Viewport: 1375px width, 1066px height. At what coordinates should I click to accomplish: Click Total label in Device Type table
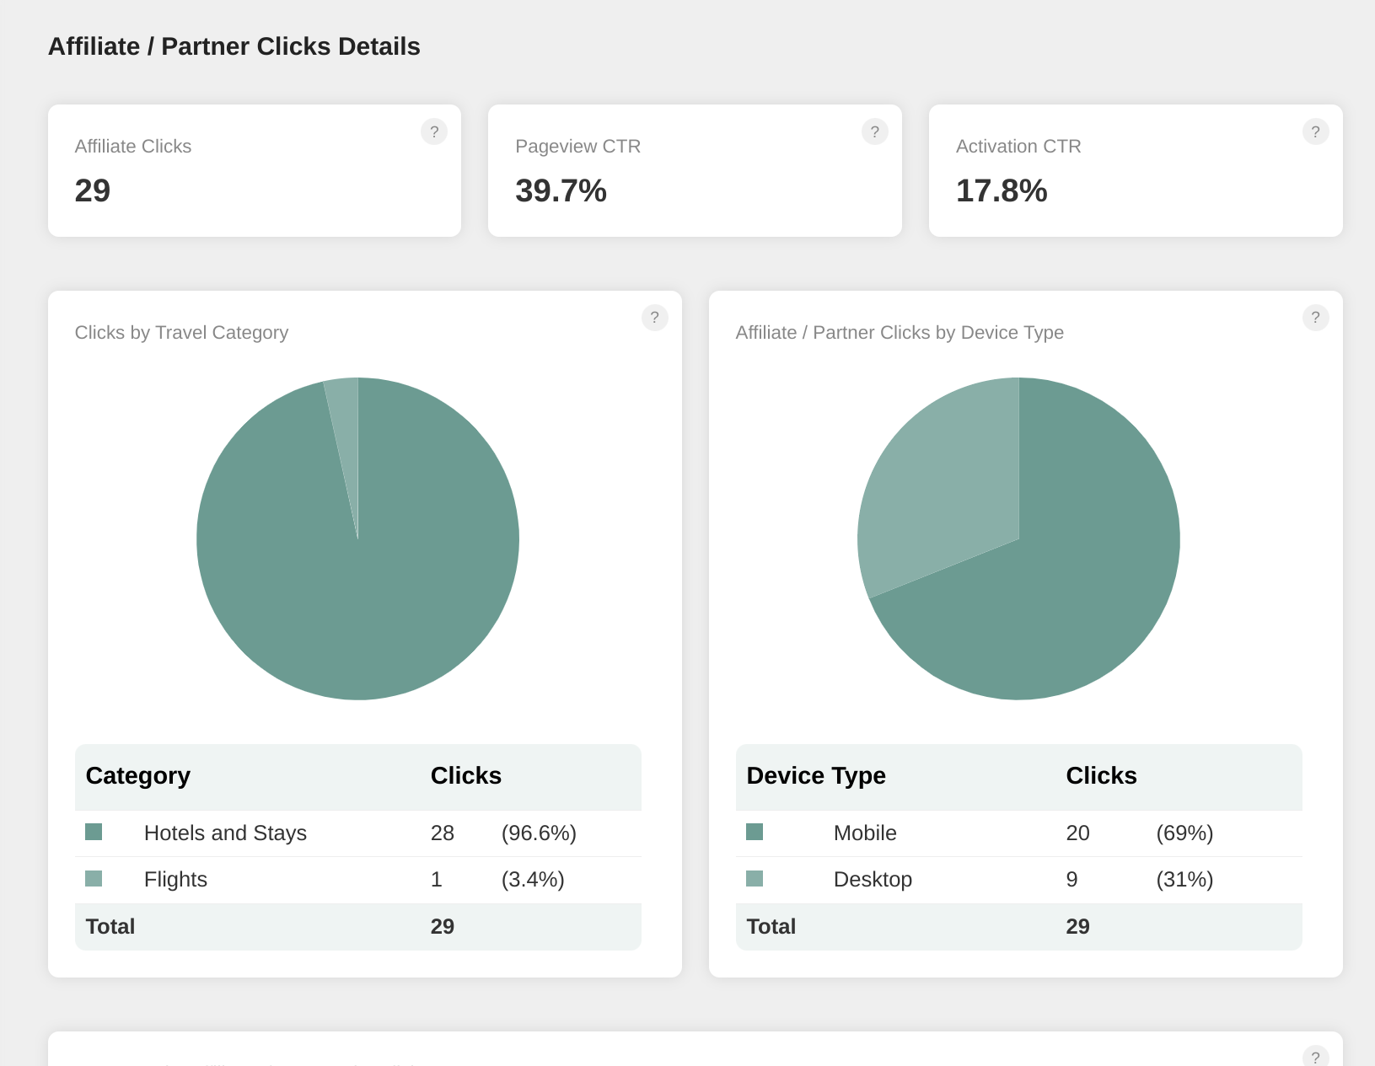coord(771,926)
